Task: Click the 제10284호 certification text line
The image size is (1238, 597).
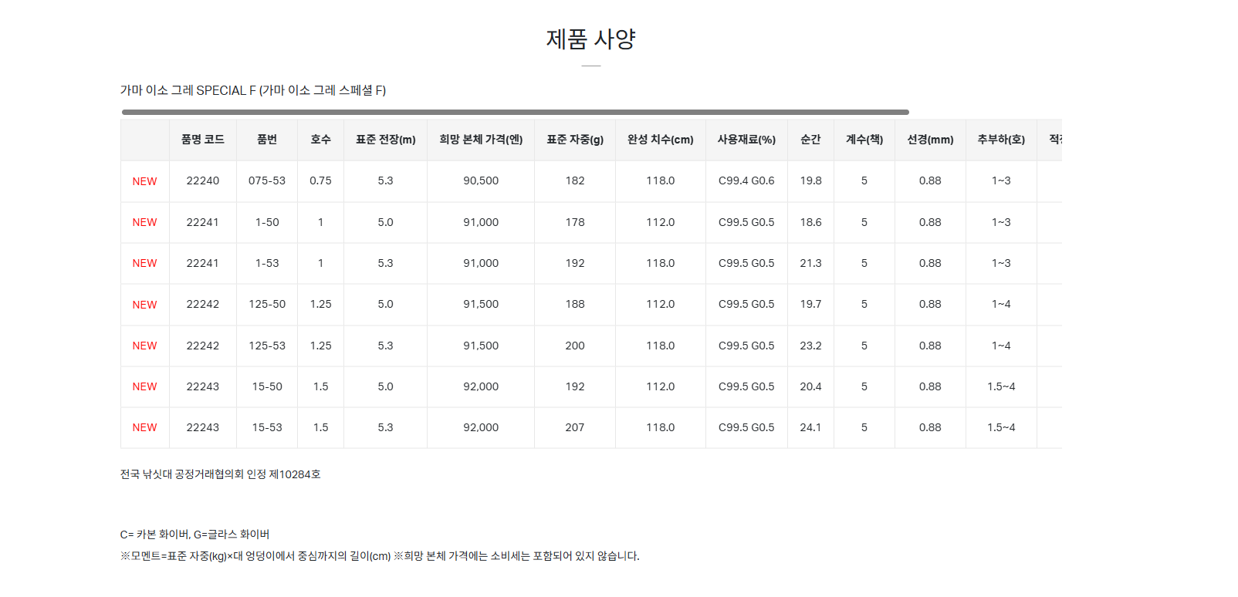Action: pyautogui.click(x=220, y=474)
